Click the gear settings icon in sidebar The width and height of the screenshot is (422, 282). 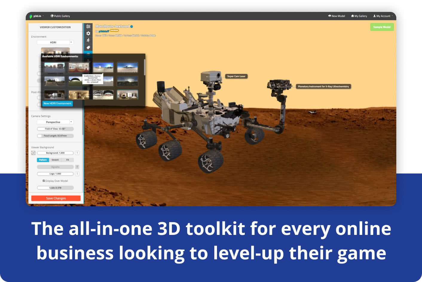[88, 33]
